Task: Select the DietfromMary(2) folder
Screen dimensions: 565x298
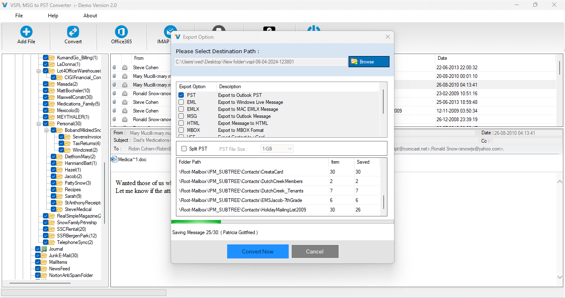Action: [x=80, y=157]
